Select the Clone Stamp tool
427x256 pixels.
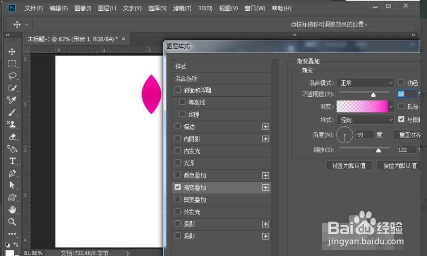tap(12, 124)
